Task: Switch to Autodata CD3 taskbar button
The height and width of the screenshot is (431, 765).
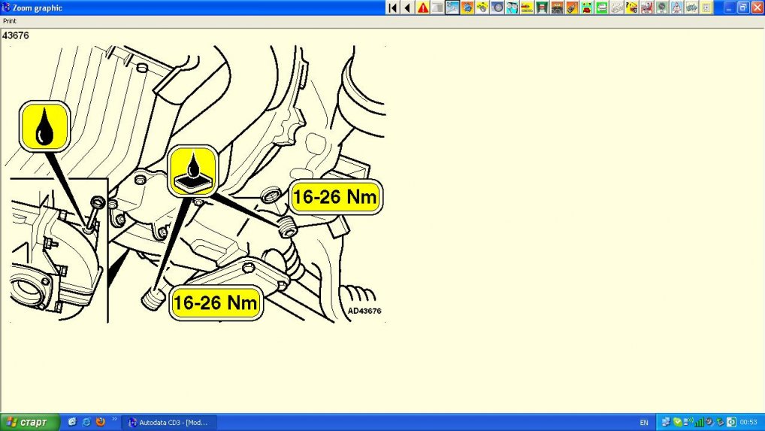Action: [169, 422]
